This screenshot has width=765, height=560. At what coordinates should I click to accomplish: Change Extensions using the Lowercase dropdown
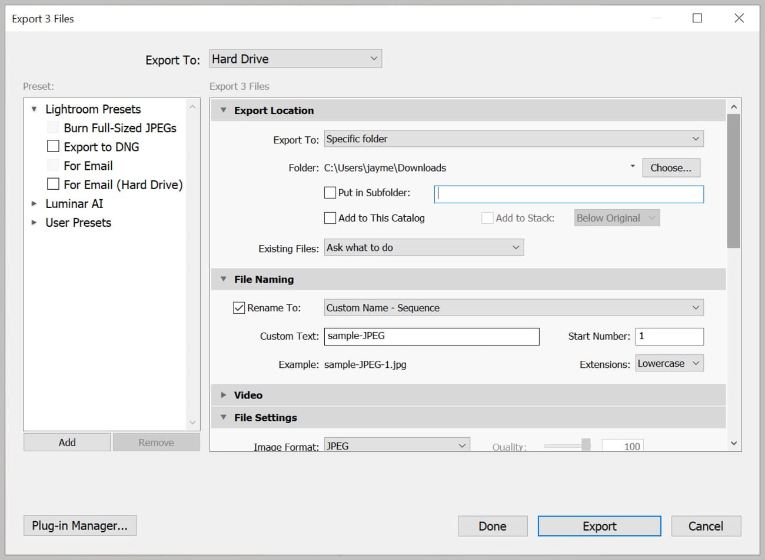coord(668,363)
